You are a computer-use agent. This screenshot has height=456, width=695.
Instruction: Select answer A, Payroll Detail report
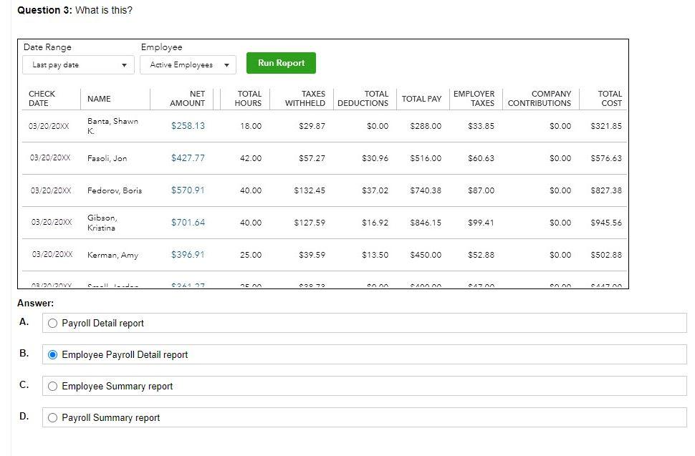(x=52, y=324)
